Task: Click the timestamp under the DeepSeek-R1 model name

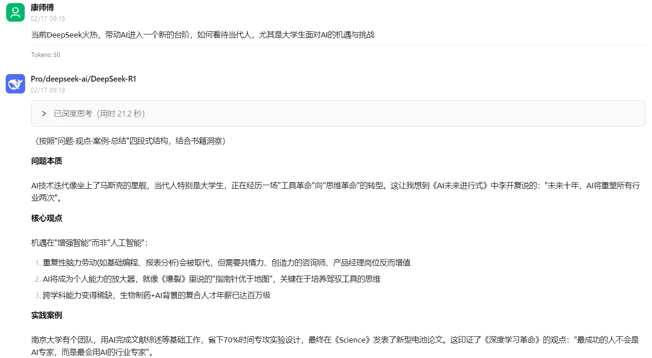Action: click(x=48, y=90)
